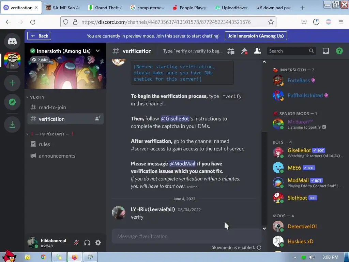Open tracking protection shield icon
Viewport: 349px width, 262px height.
coord(66,22)
